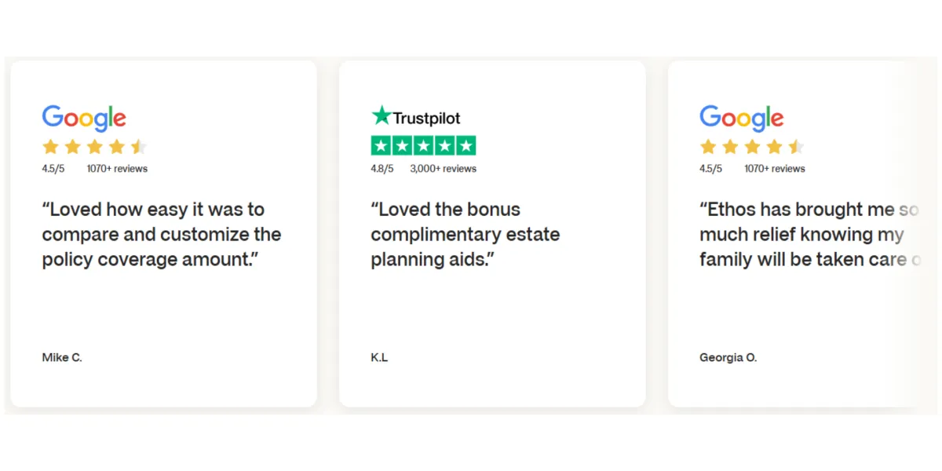Click the Trustpilot logo on the middle card

(416, 117)
